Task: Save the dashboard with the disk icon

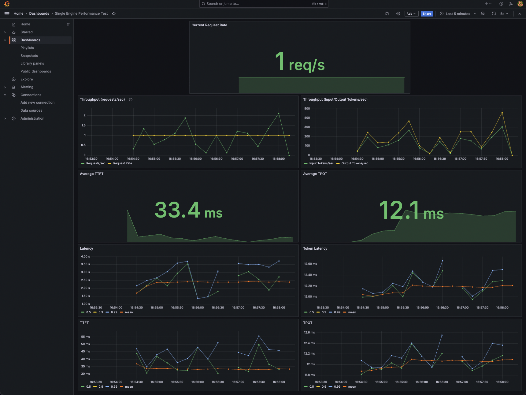Action: pyautogui.click(x=387, y=13)
